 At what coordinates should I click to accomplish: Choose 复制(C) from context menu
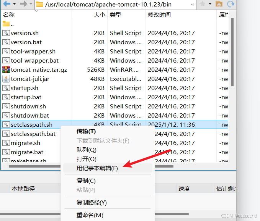[x=86, y=181]
